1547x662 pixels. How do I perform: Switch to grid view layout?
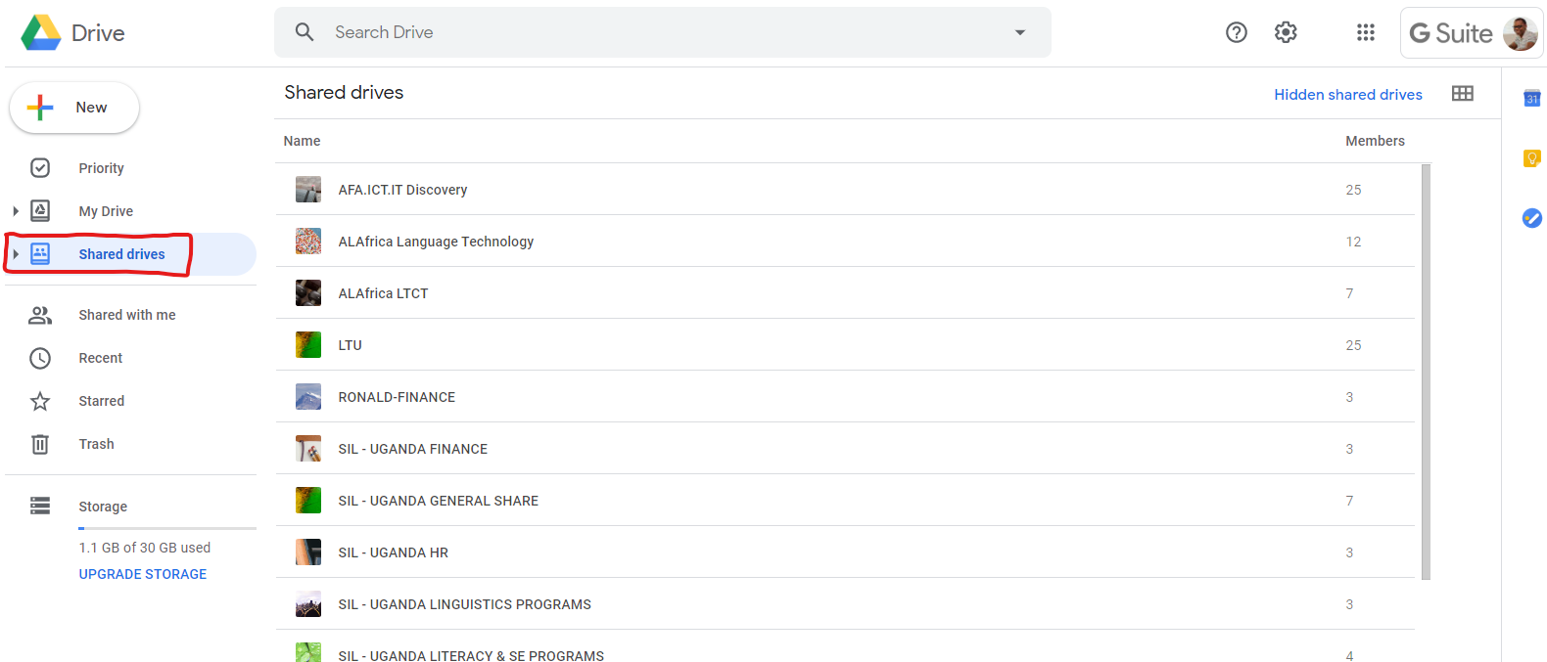coord(1463,94)
